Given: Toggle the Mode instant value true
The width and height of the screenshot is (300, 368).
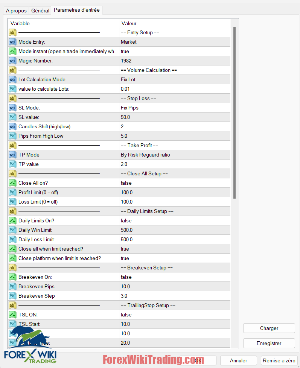Looking at the screenshot, I should tap(175, 52).
